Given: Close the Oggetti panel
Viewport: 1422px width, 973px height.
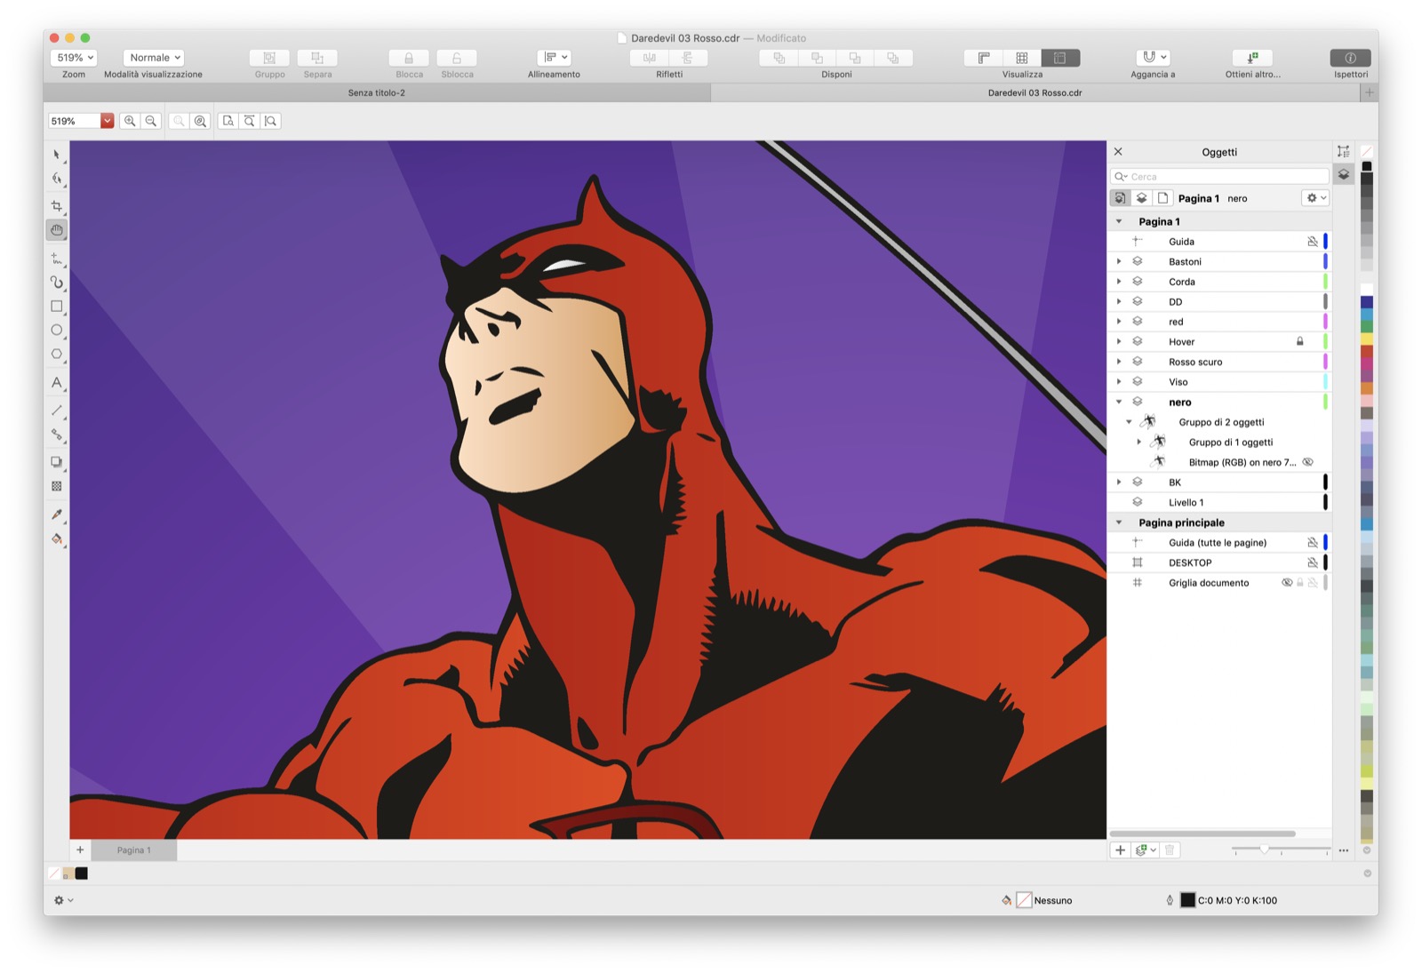Looking at the screenshot, I should pos(1119,152).
